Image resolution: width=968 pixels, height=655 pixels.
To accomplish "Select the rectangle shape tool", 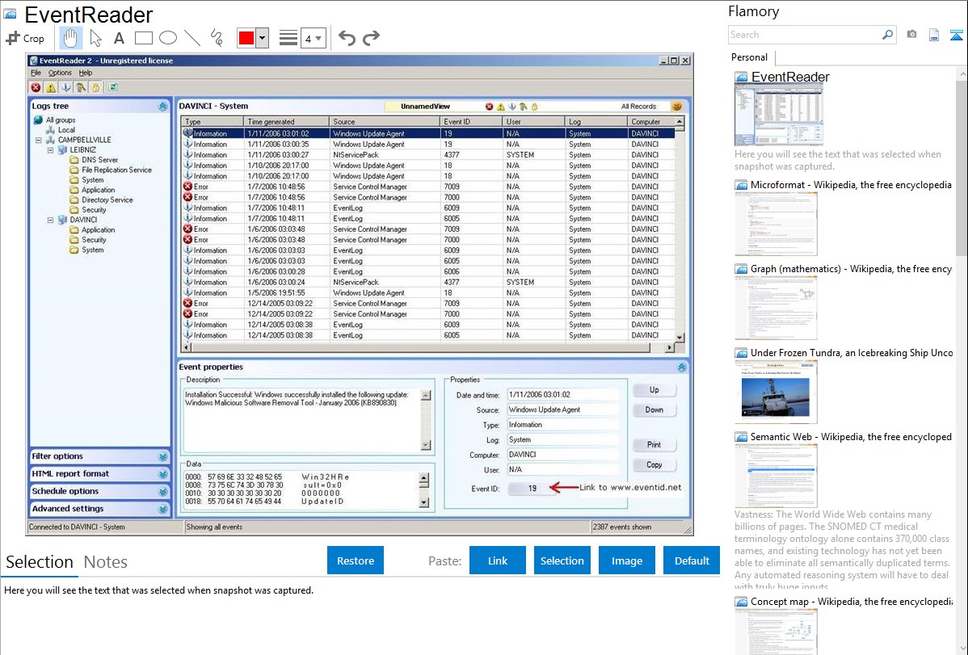I will point(144,38).
